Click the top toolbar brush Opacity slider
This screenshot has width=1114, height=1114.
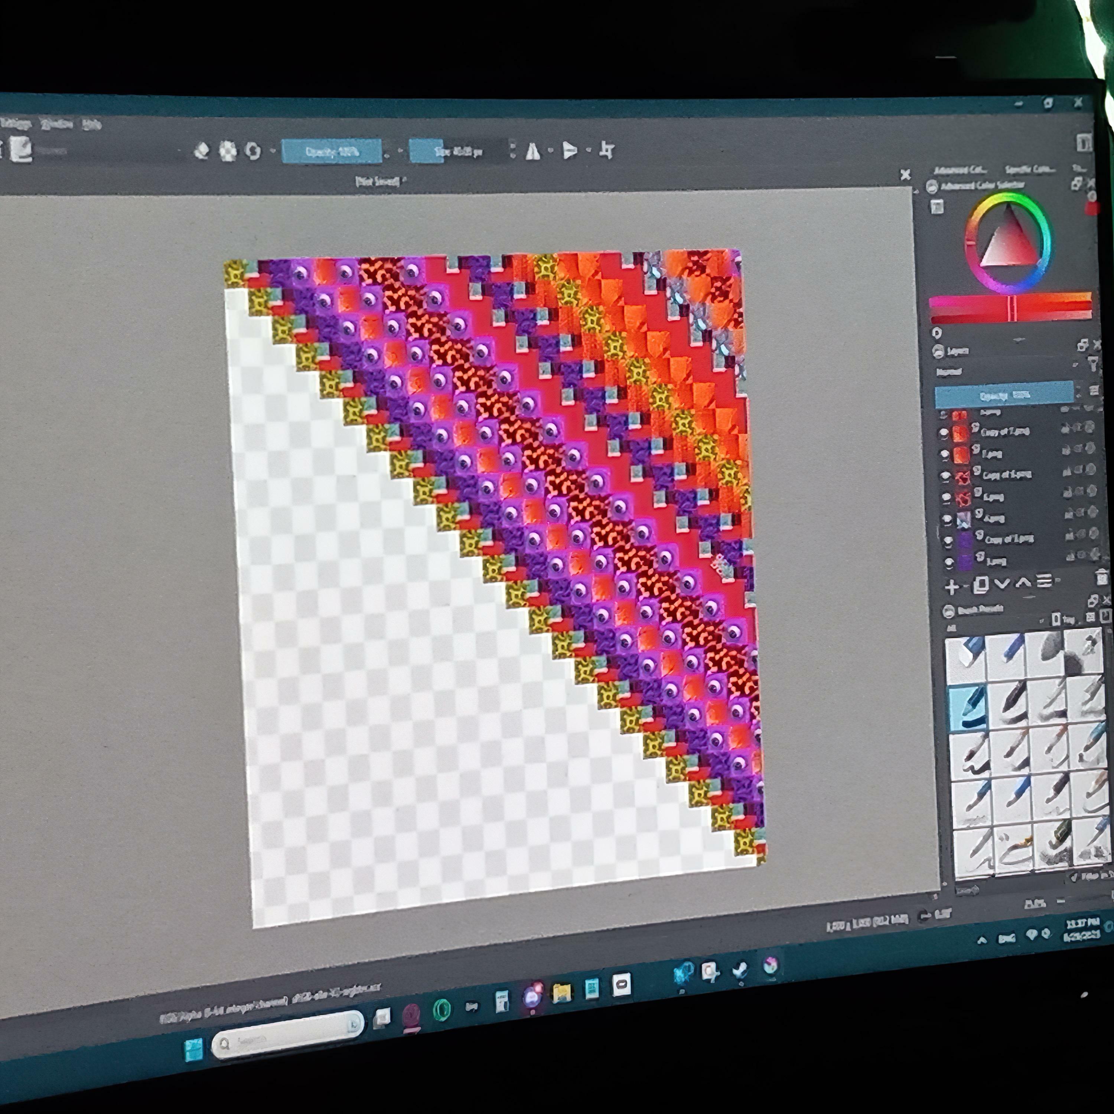click(332, 152)
